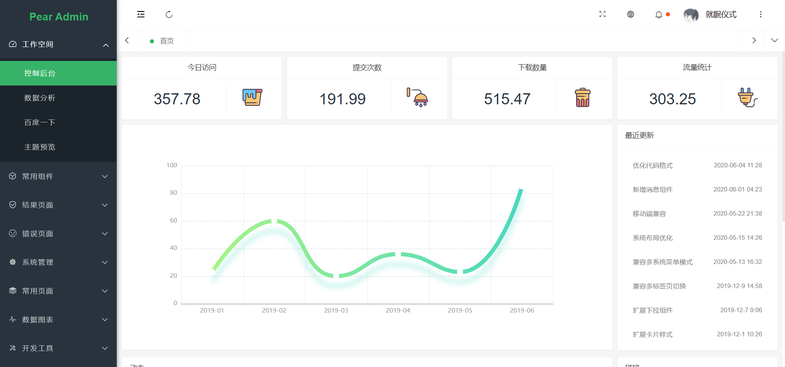The height and width of the screenshot is (367, 785).
Task: Open the tab options dropdown chevron
Action: click(774, 41)
